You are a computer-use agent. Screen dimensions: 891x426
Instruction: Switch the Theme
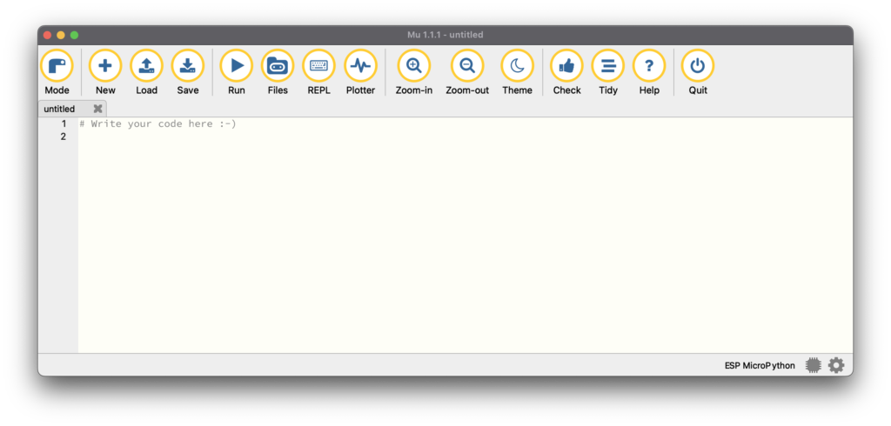pyautogui.click(x=517, y=72)
